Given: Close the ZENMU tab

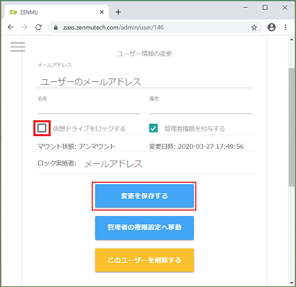Looking at the screenshot, I should coord(101,13).
